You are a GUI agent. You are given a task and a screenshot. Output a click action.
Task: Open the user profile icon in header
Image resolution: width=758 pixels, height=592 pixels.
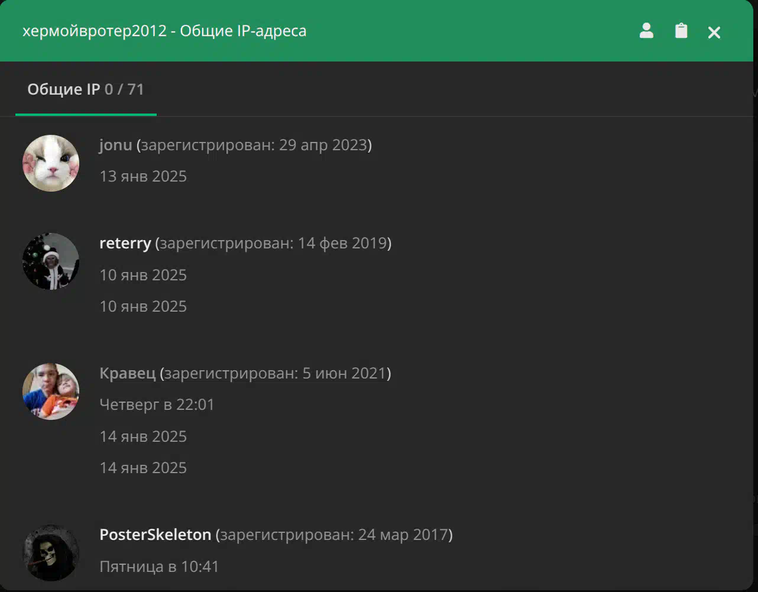click(646, 31)
